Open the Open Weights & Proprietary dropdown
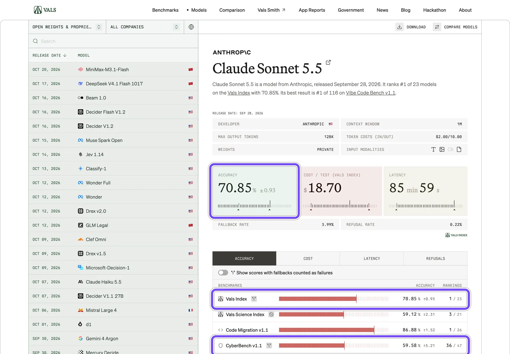This screenshot has width=510, height=354. coord(67,27)
